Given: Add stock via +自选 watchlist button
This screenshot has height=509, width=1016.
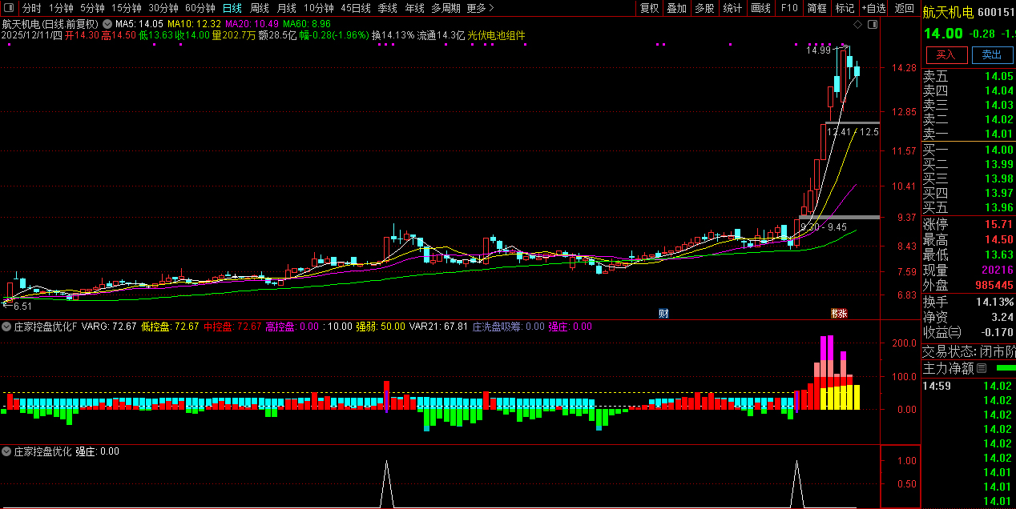Looking at the screenshot, I should tap(873, 8).
